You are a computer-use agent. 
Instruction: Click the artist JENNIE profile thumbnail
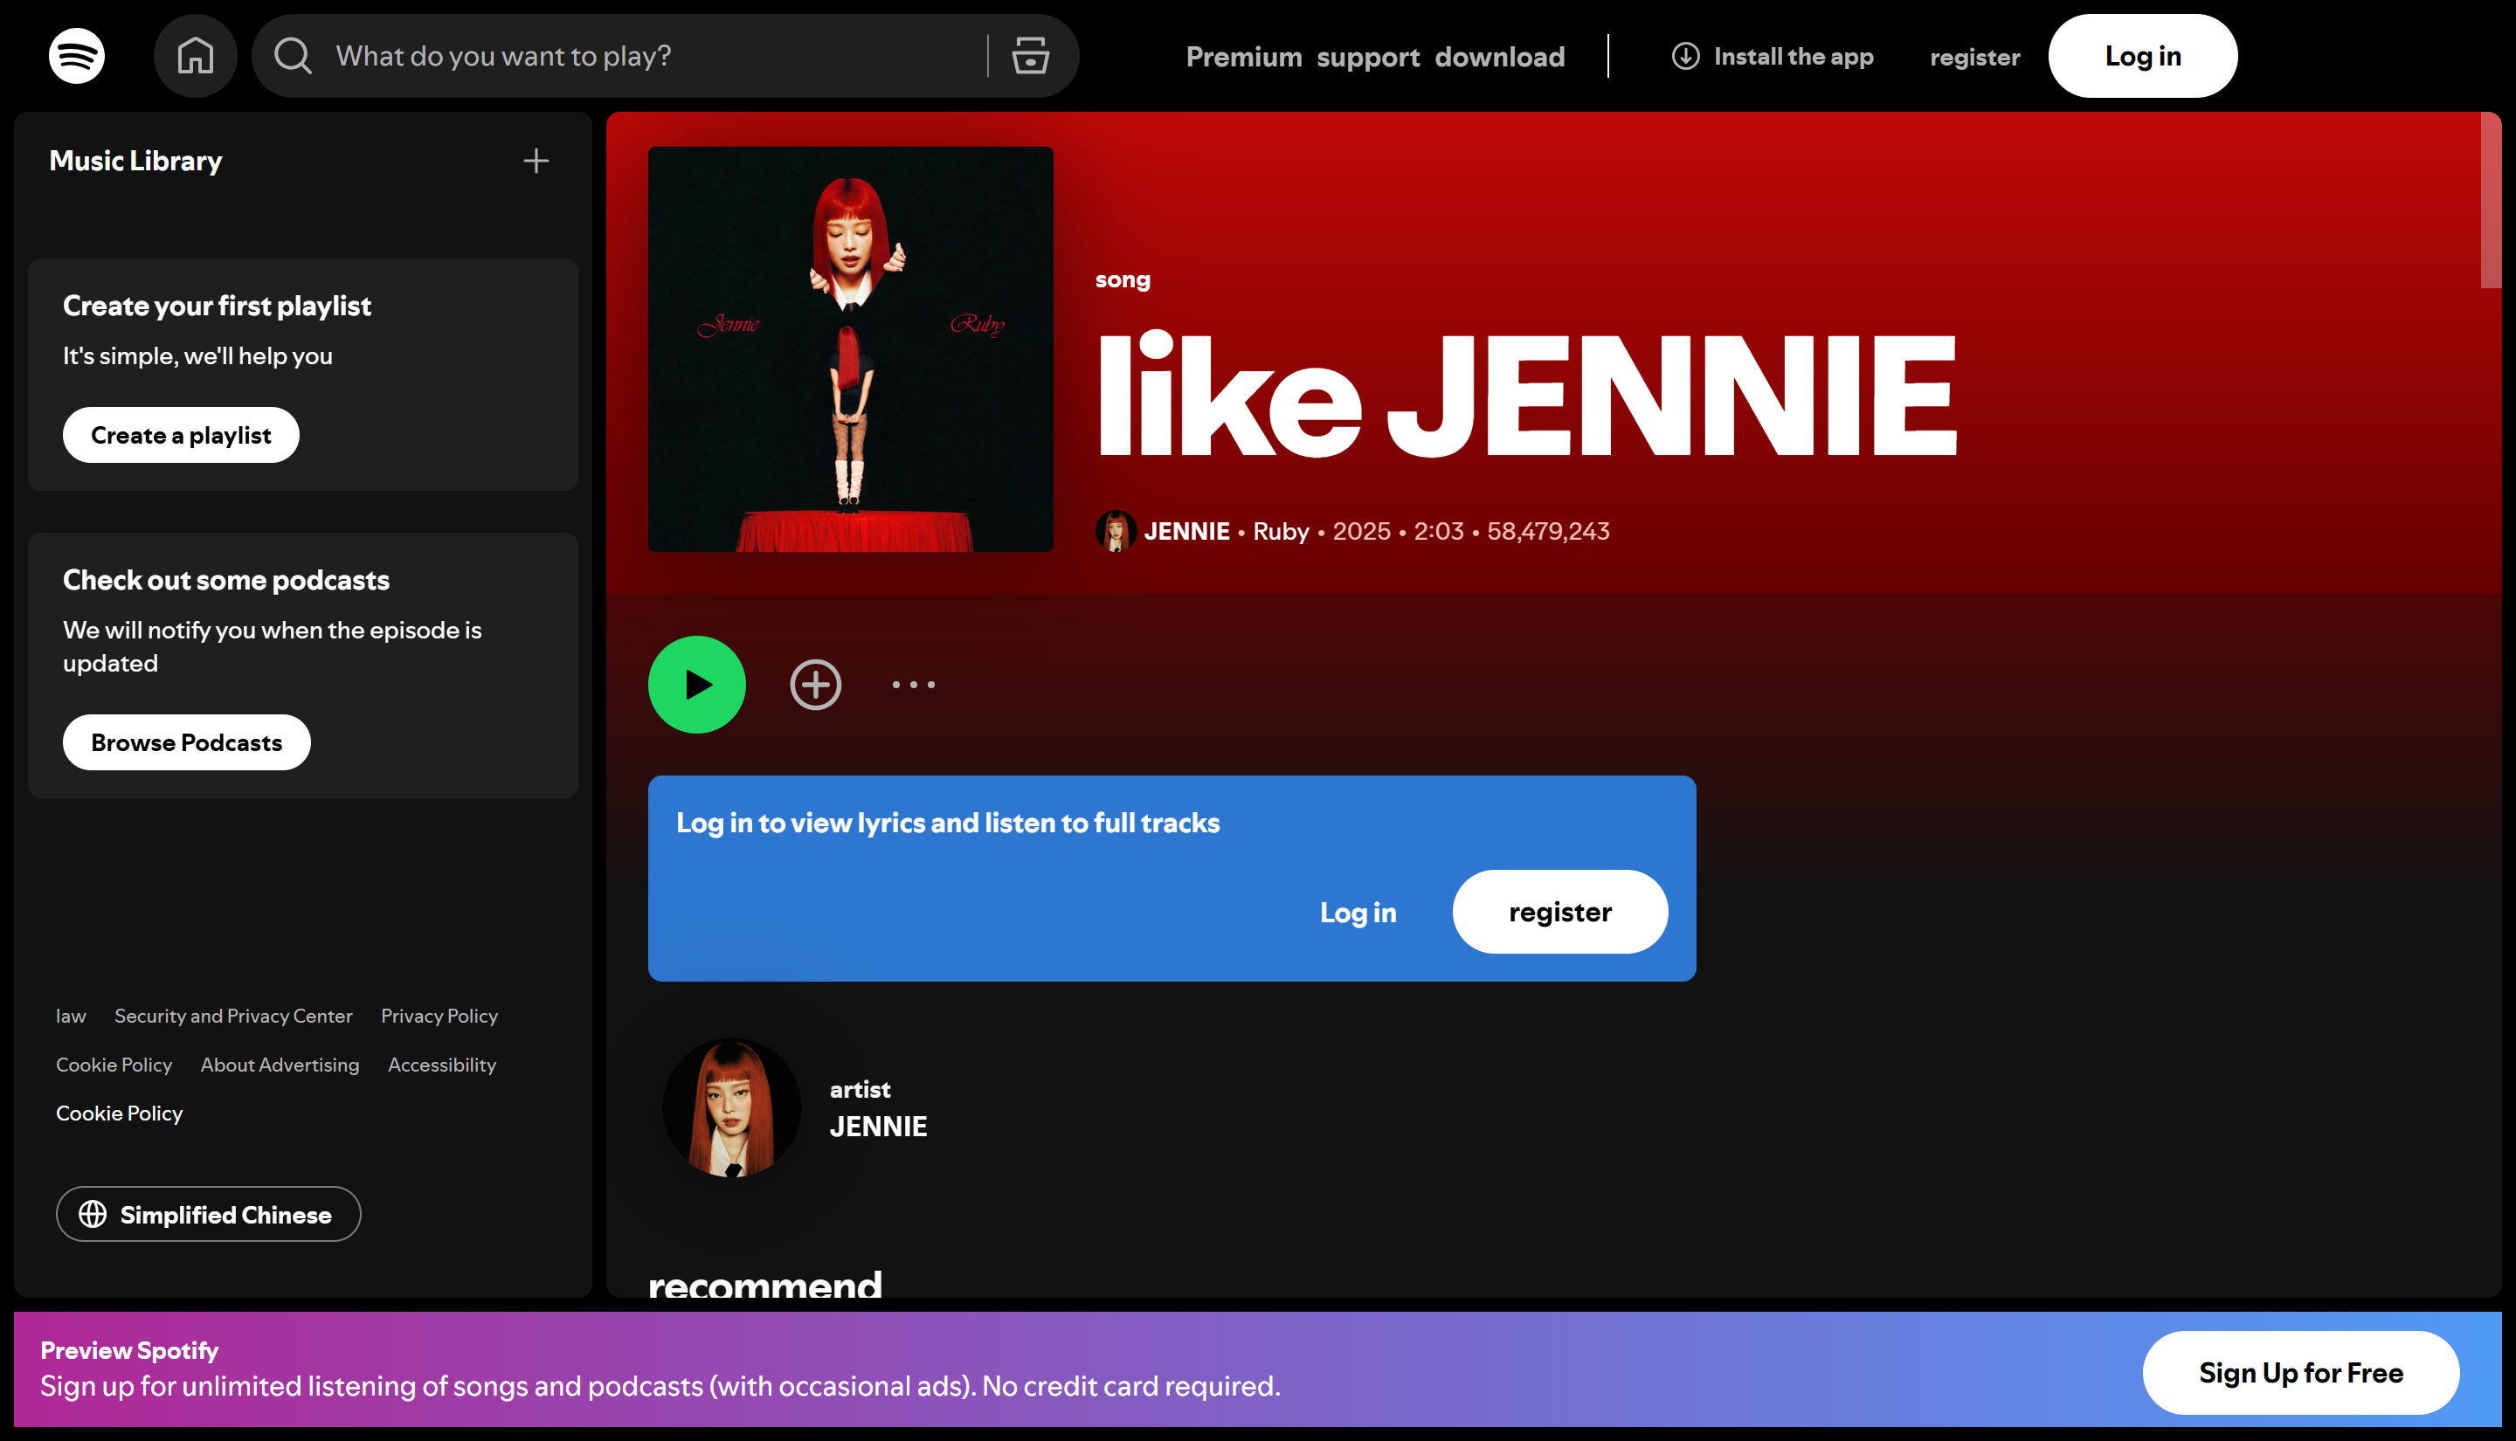pyautogui.click(x=731, y=1107)
